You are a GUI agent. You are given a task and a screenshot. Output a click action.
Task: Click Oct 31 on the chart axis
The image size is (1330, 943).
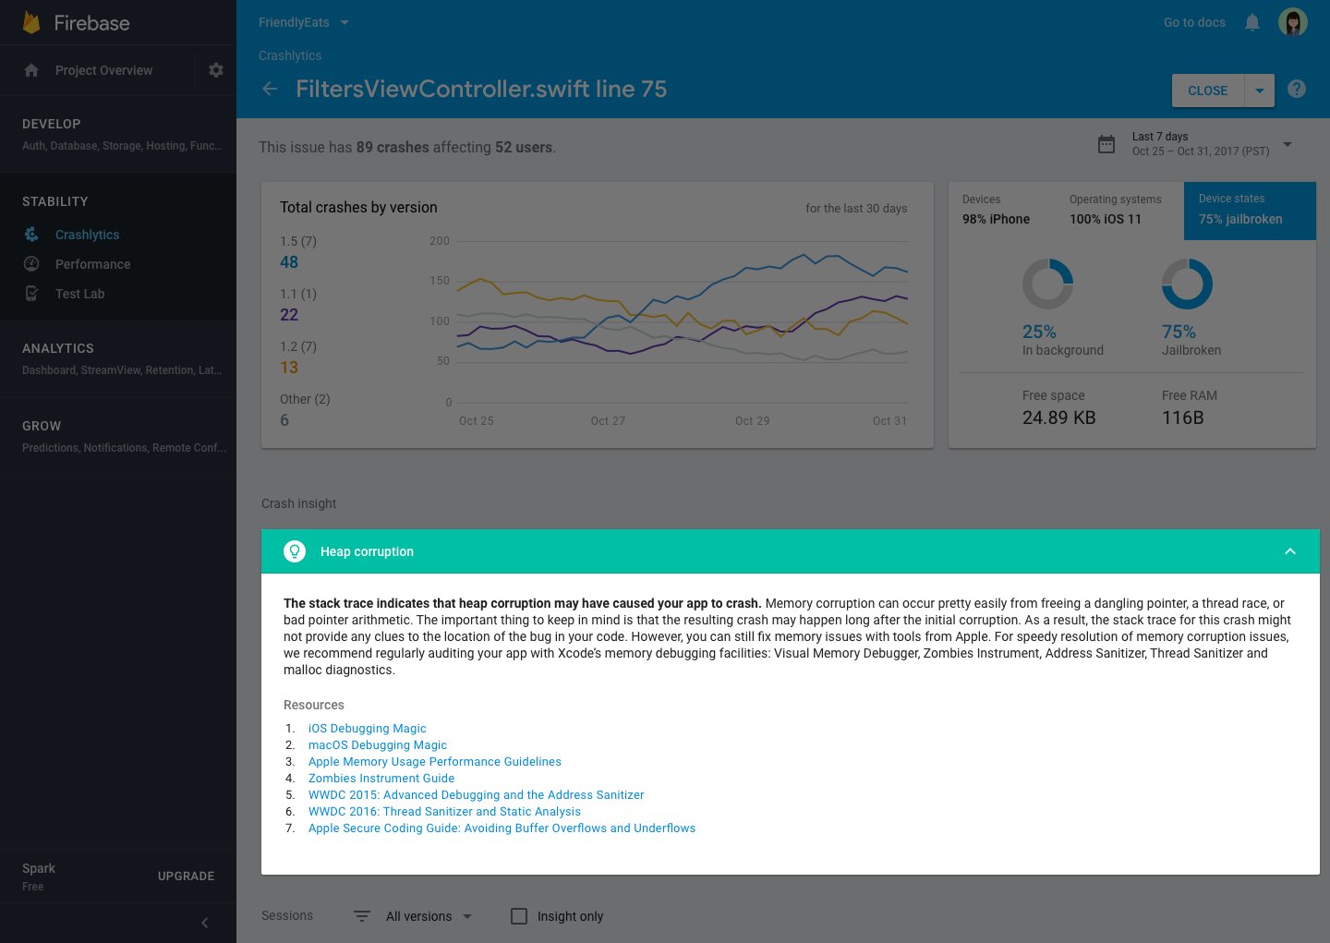pyautogui.click(x=889, y=420)
